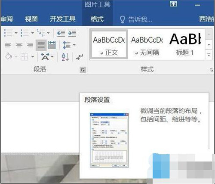This screenshot has height=184, width=215.
Task: Click the distributed alignment icon
Action: [x=52, y=45]
